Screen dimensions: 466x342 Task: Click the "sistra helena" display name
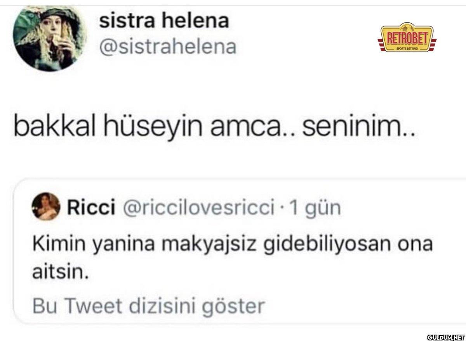(x=163, y=21)
